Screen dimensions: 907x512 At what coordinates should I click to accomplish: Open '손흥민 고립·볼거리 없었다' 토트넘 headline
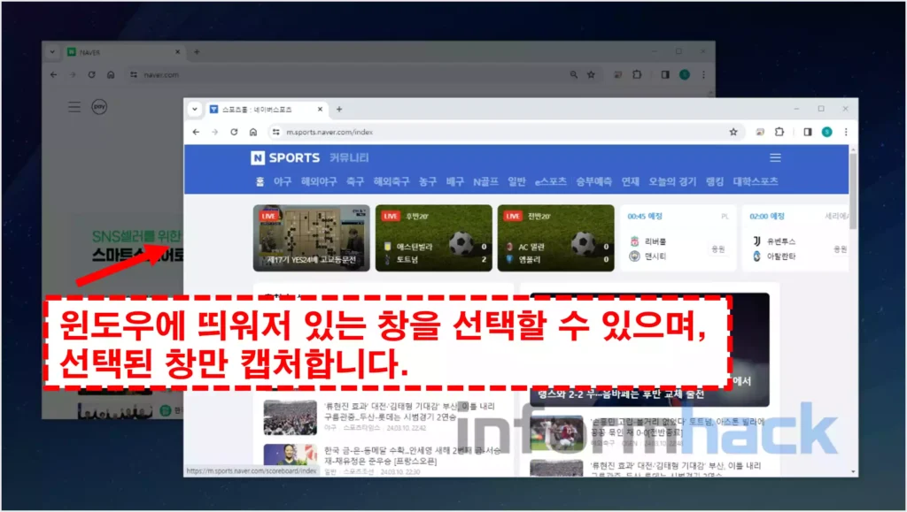pyautogui.click(x=677, y=426)
